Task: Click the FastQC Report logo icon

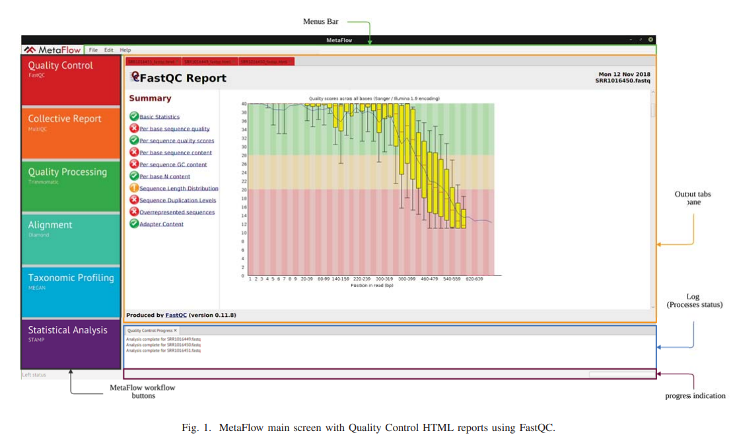Action: pyautogui.click(x=135, y=77)
